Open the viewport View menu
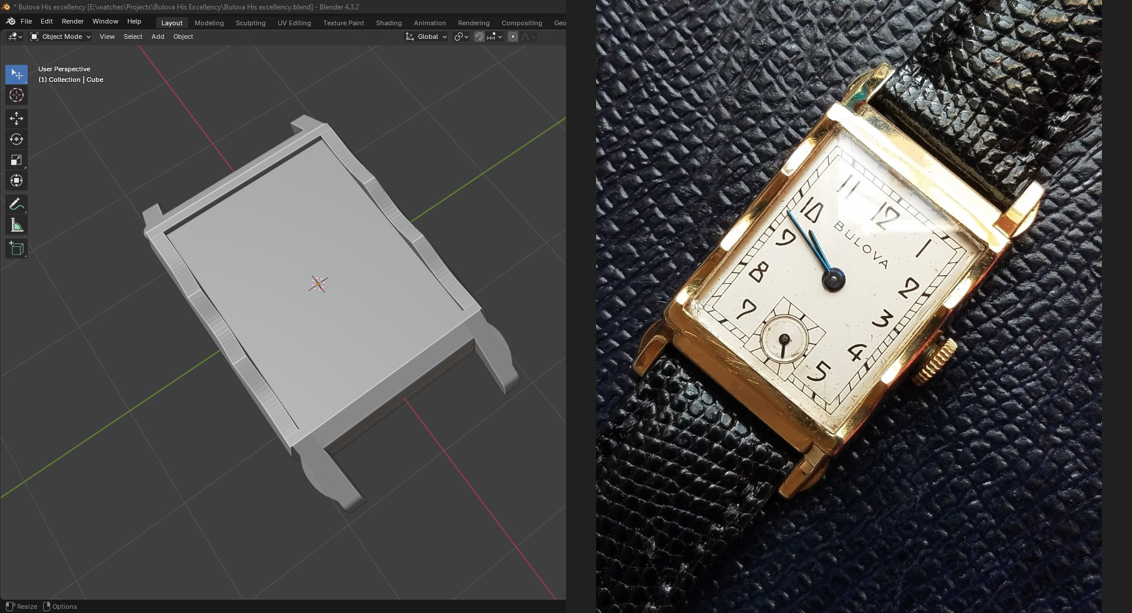Viewport: 1132px width, 613px height. pyautogui.click(x=107, y=37)
